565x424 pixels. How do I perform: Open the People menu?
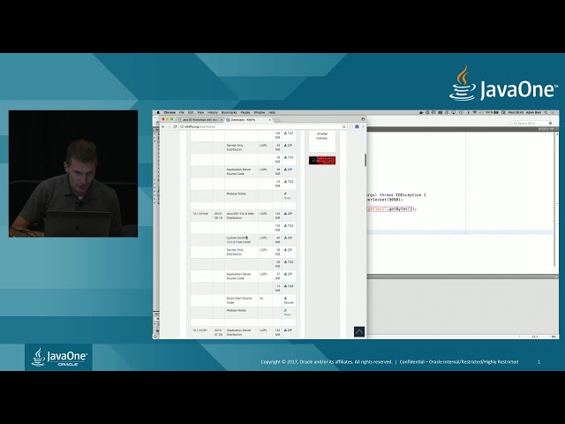[245, 112]
